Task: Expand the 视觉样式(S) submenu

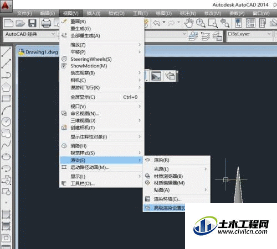Action: [x=101, y=153]
